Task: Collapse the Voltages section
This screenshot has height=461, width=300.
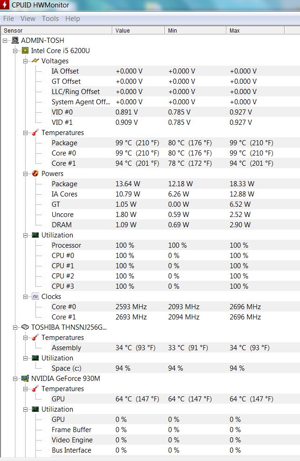Action: 26,61
